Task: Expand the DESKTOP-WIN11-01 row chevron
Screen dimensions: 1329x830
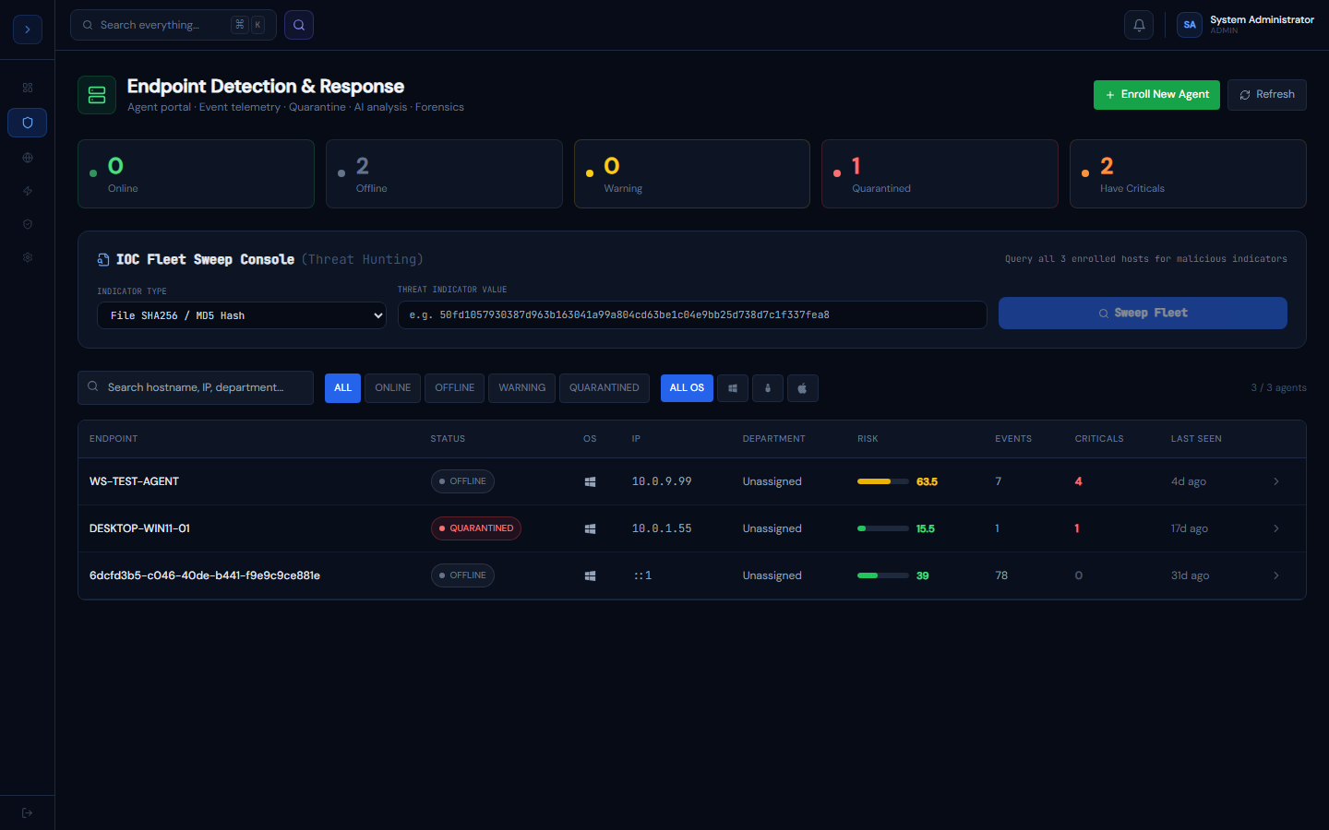Action: point(1276,528)
